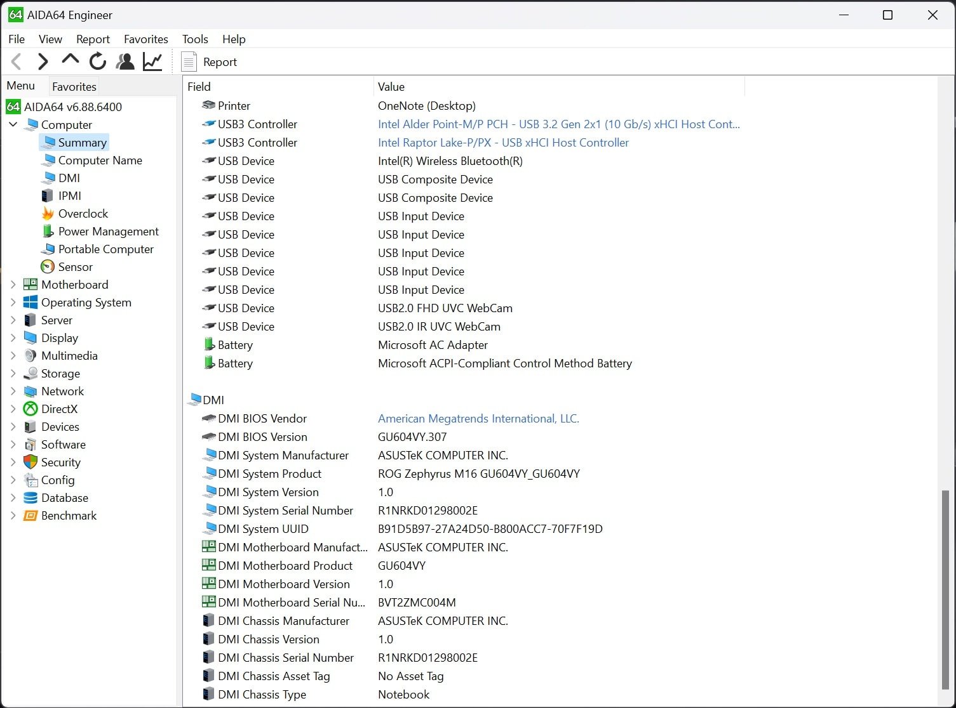Viewport: 956px width, 708px height.
Task: Expand the Server tree node
Action: click(13, 320)
